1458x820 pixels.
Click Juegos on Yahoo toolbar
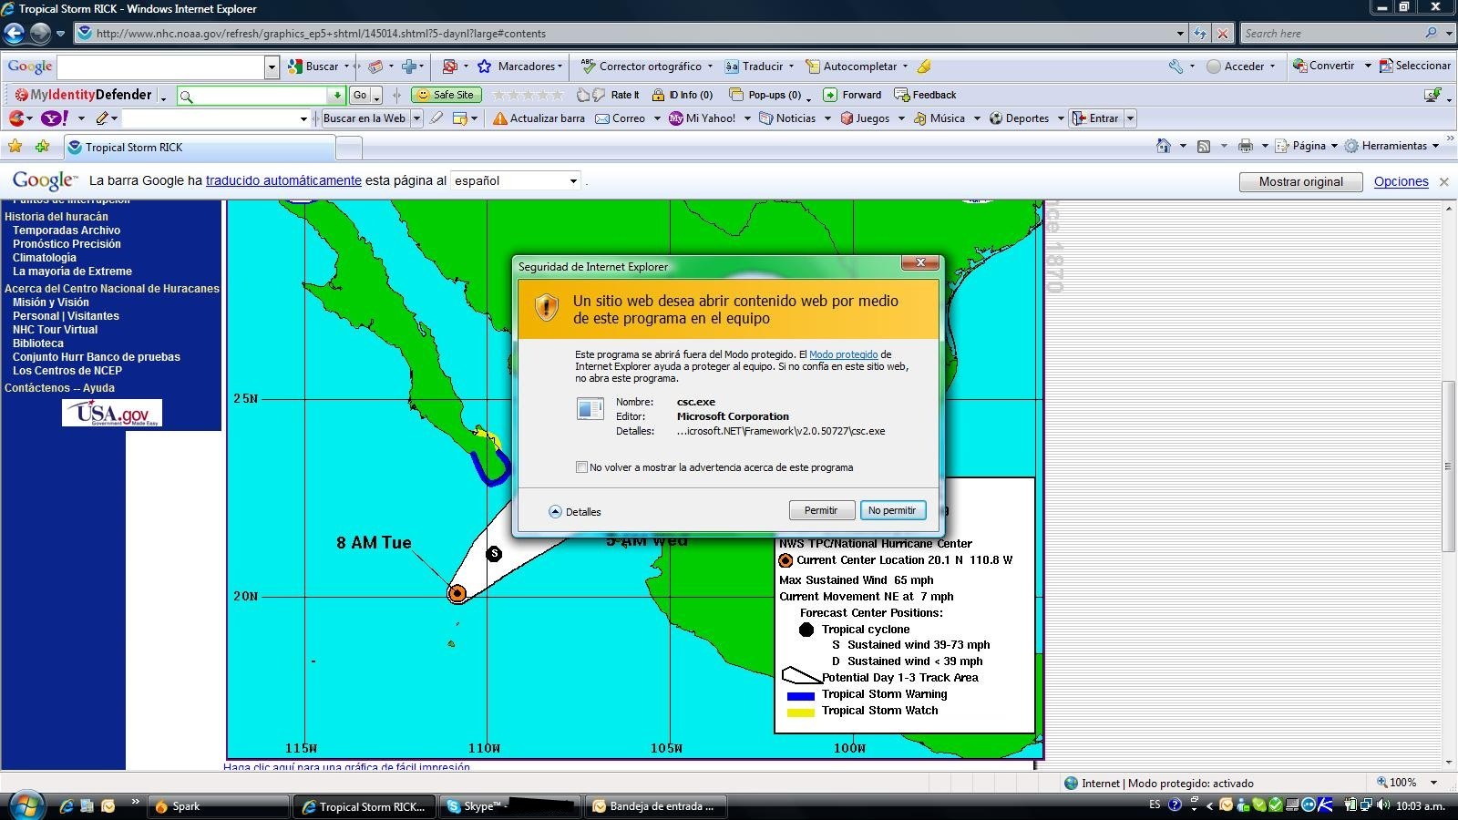tap(865, 118)
